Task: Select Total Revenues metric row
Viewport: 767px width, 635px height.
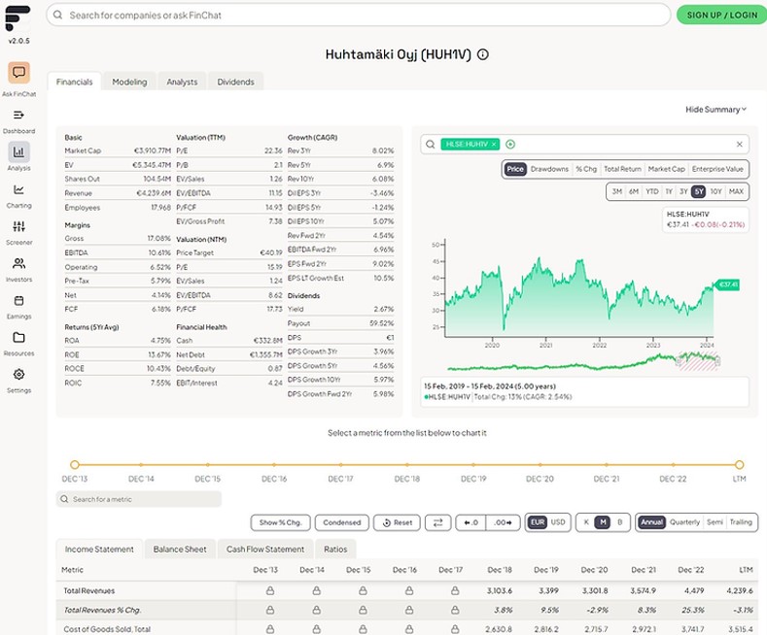Action: tap(407, 591)
